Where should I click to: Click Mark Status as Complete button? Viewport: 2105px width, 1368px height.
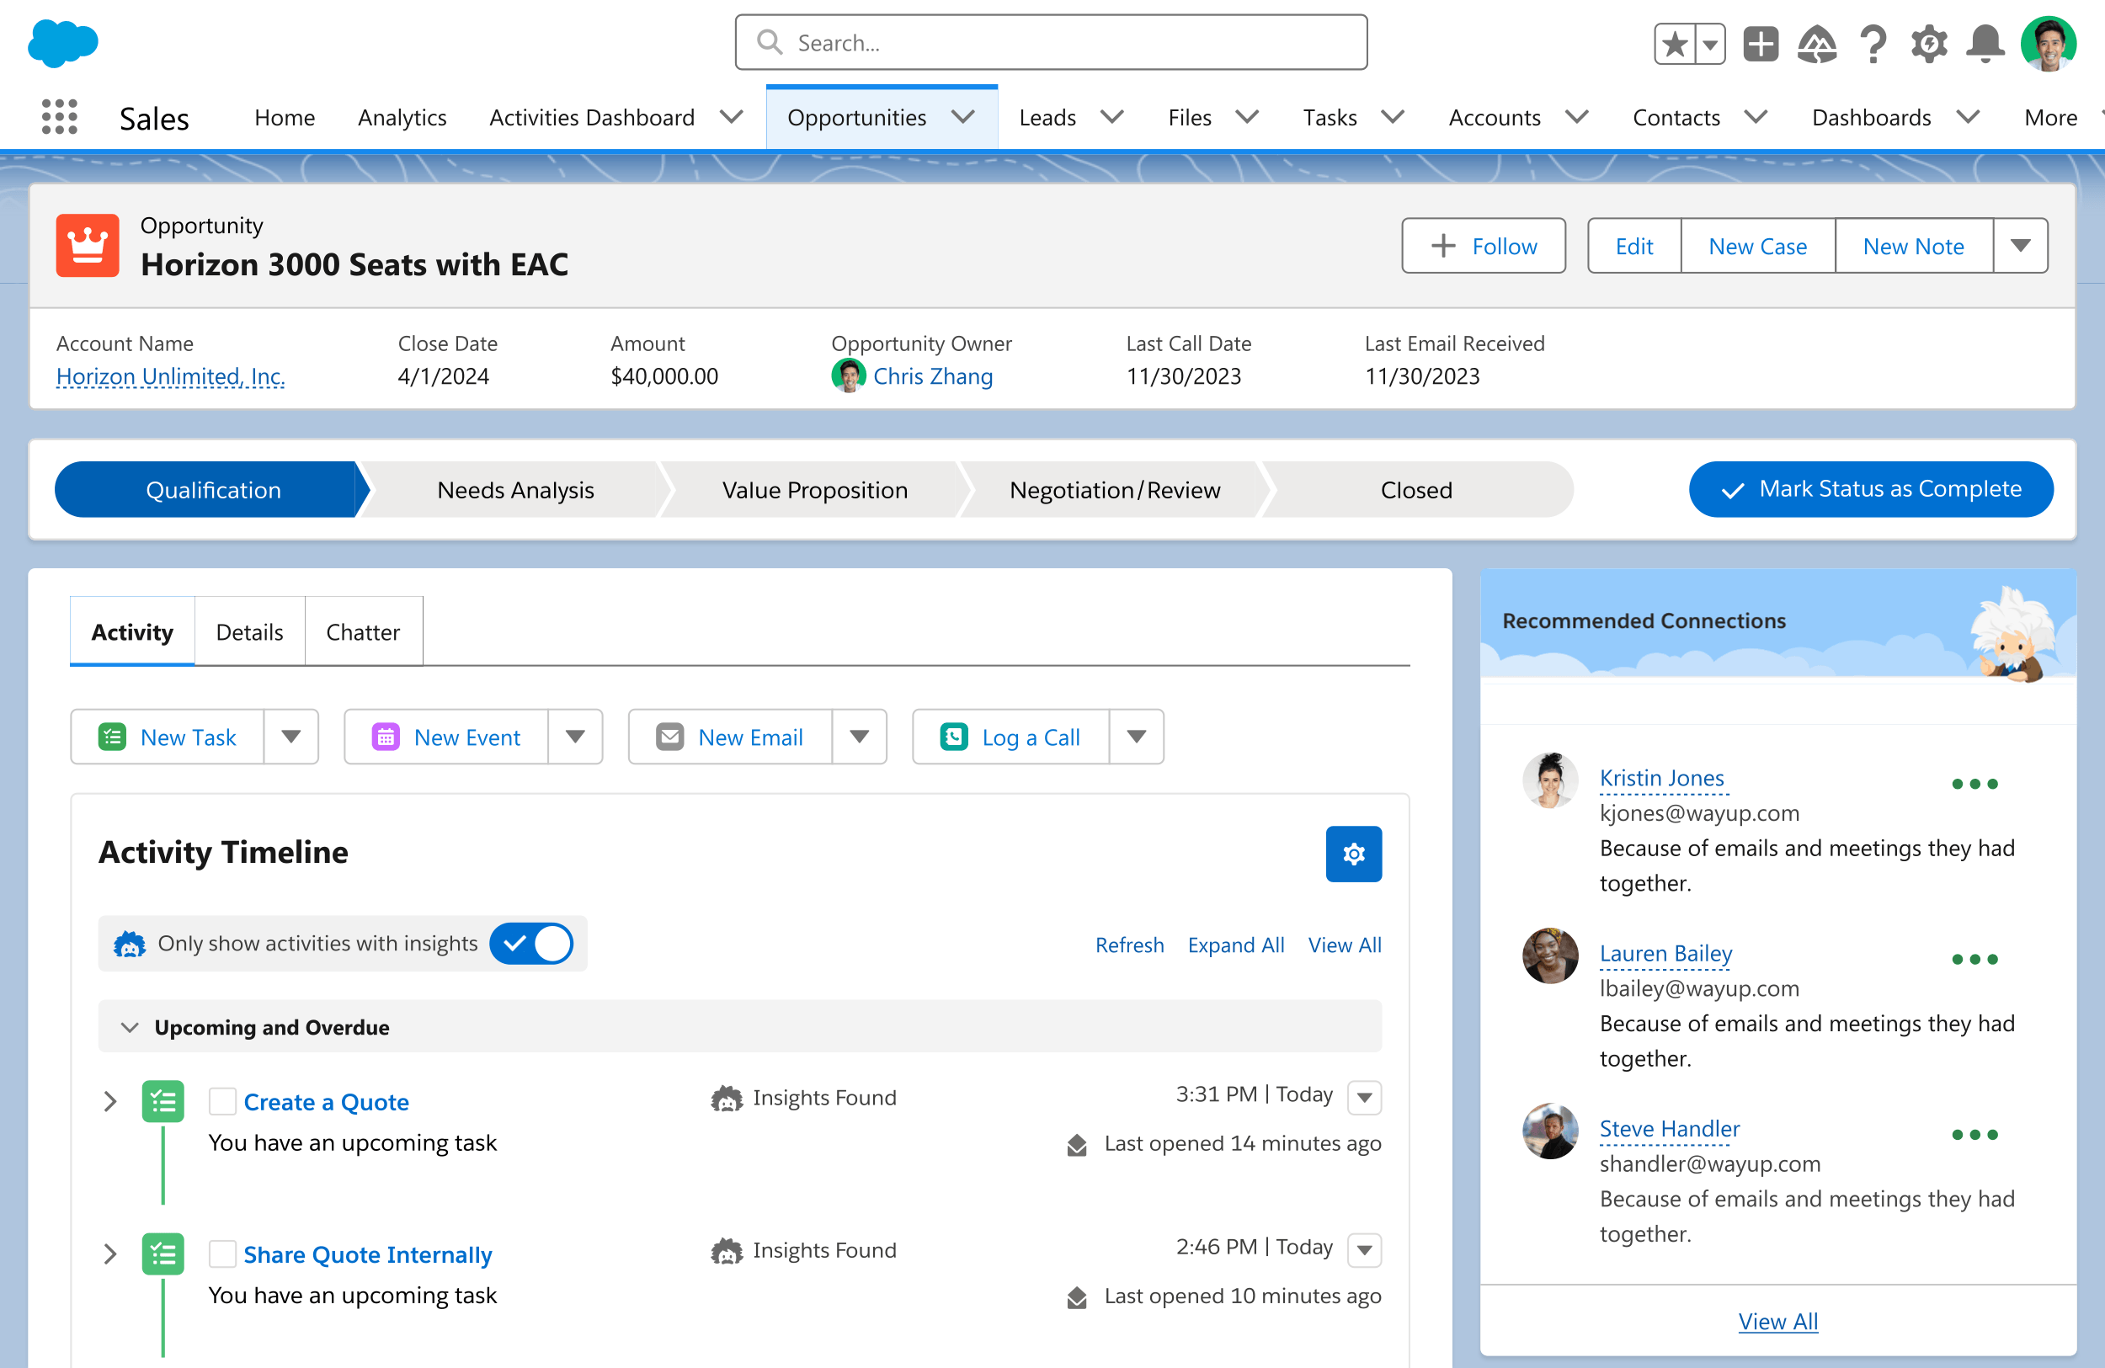click(1871, 489)
